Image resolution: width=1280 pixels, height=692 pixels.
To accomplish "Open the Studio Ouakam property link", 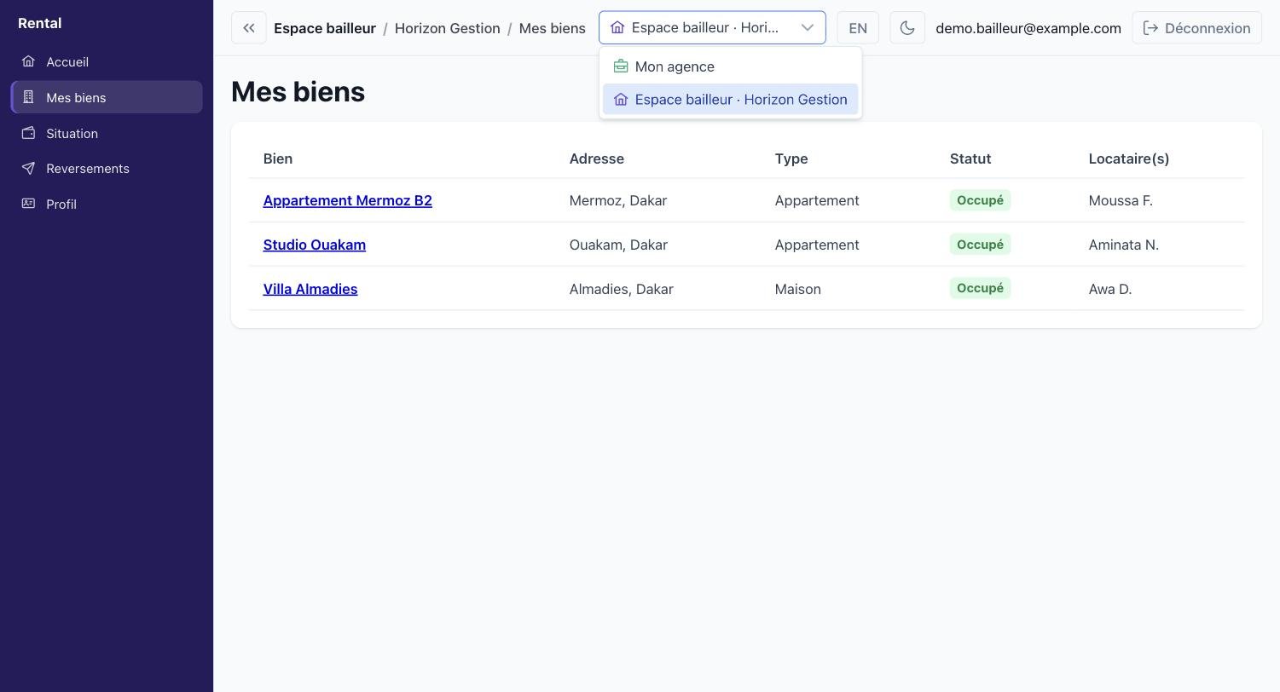I will pos(314,245).
